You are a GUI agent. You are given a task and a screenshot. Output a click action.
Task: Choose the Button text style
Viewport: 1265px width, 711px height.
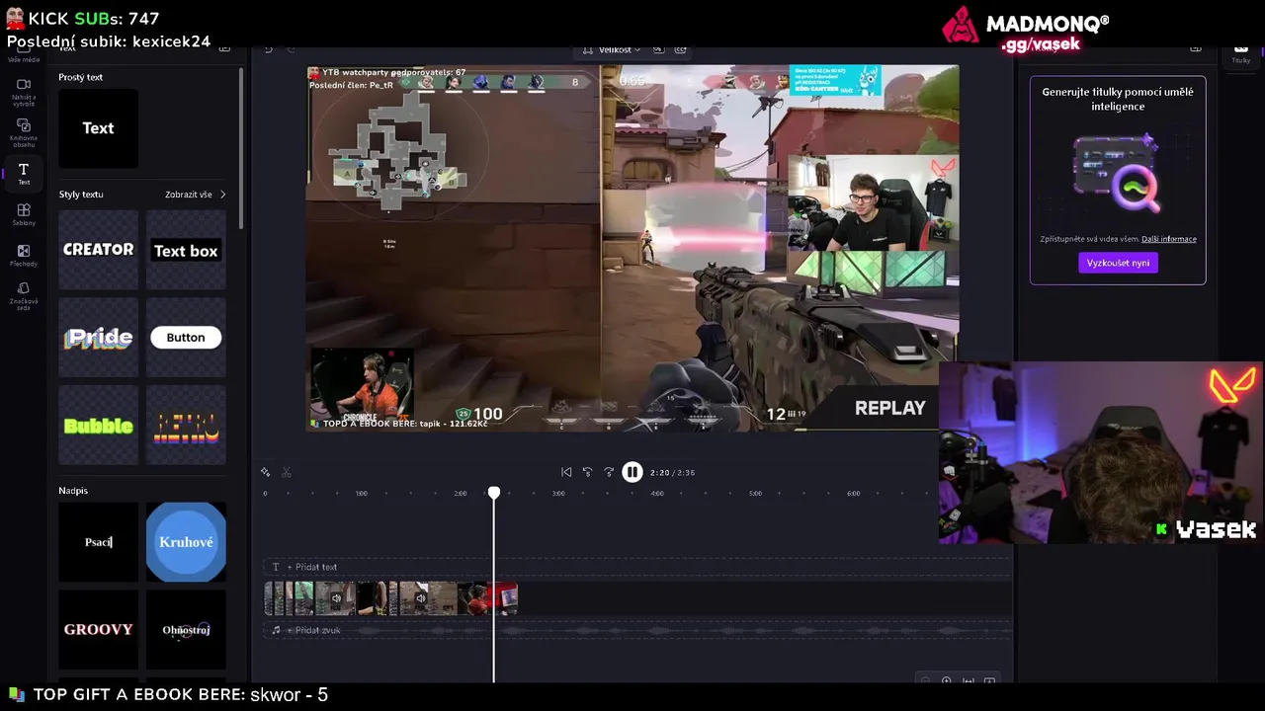tap(186, 338)
